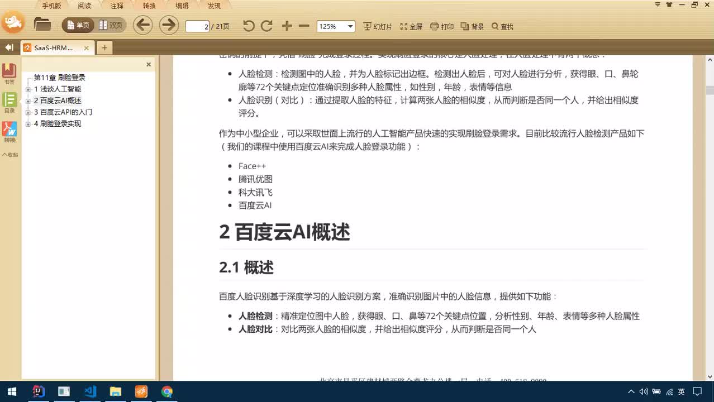
Task: Rotate page counterclockwise
Action: coord(249,26)
